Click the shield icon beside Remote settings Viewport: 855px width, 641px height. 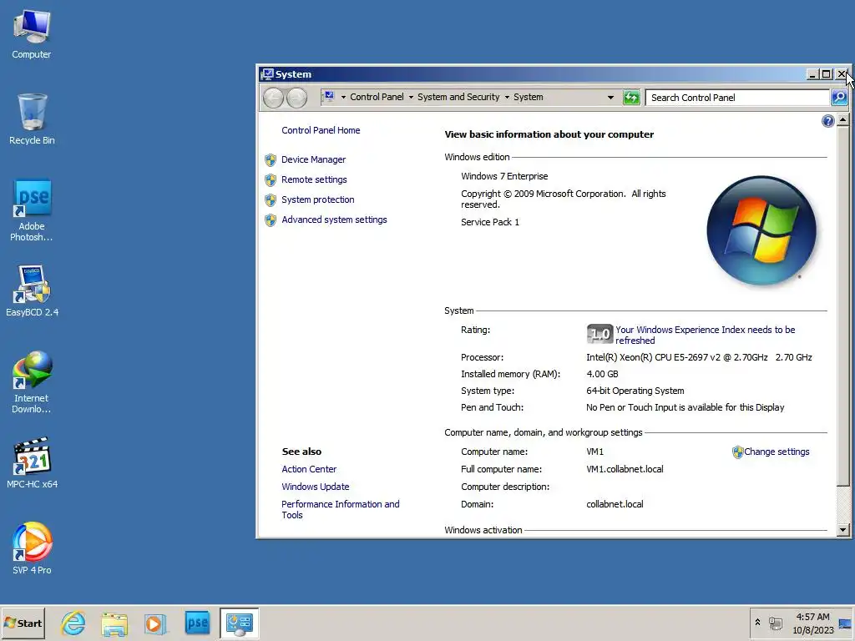click(x=271, y=180)
